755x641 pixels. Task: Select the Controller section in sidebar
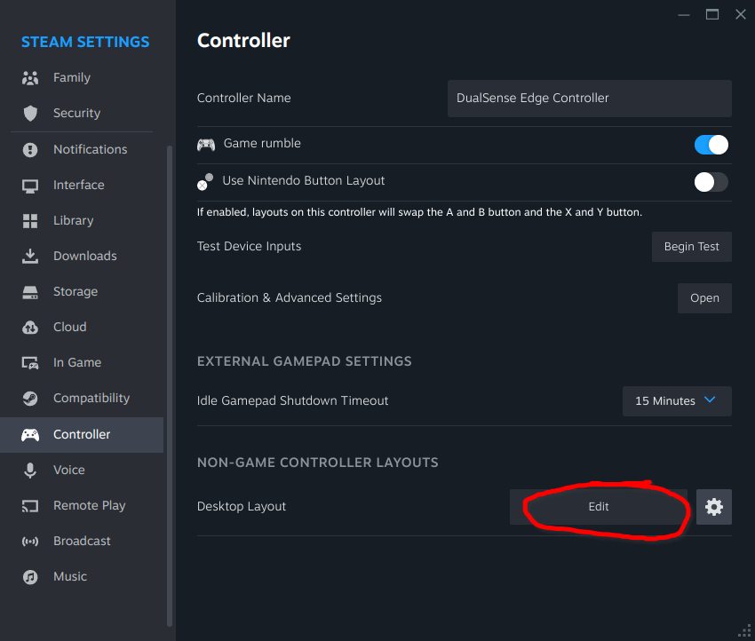pos(82,434)
